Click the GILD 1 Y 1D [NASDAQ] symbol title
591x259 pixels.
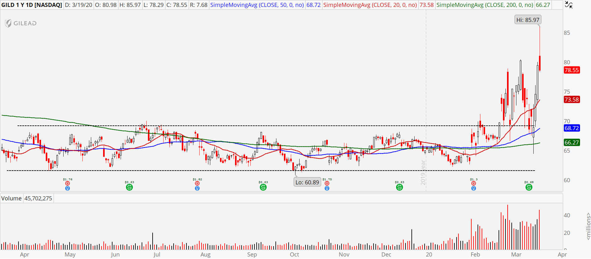tap(32, 5)
